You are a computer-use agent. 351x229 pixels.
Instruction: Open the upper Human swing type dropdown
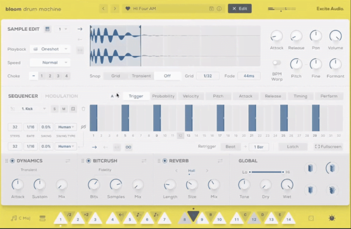click(x=66, y=127)
